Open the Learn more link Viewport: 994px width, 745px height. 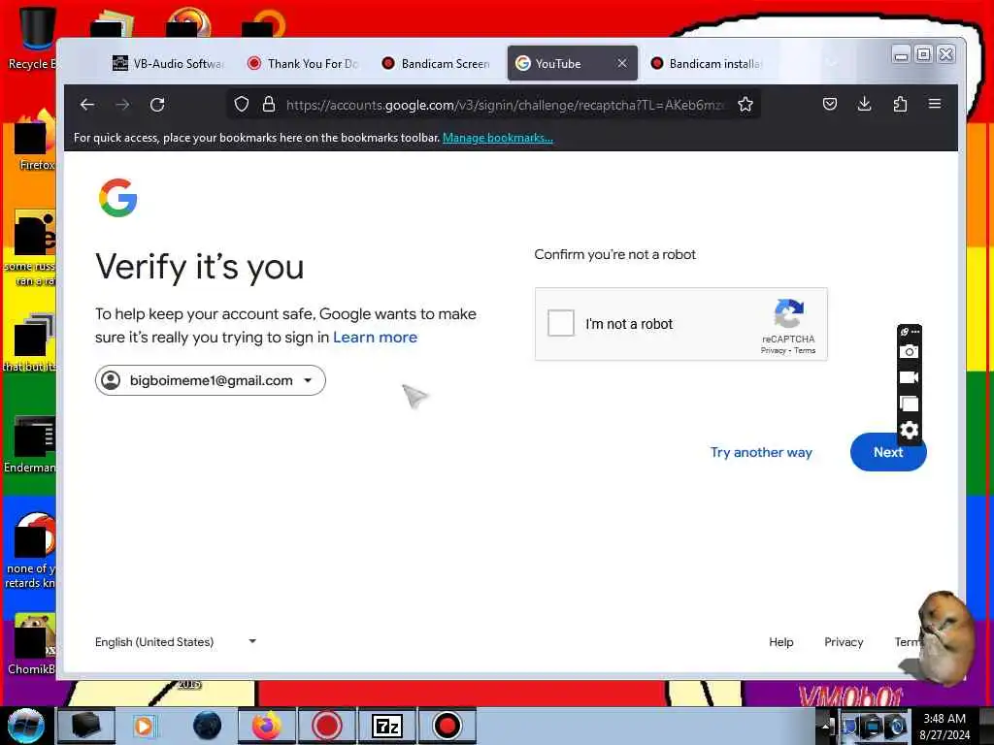coord(375,337)
